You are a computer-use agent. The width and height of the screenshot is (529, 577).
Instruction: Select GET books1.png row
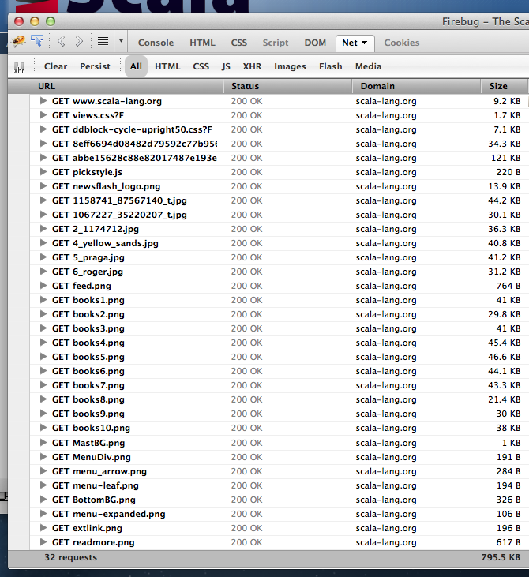pos(279,300)
